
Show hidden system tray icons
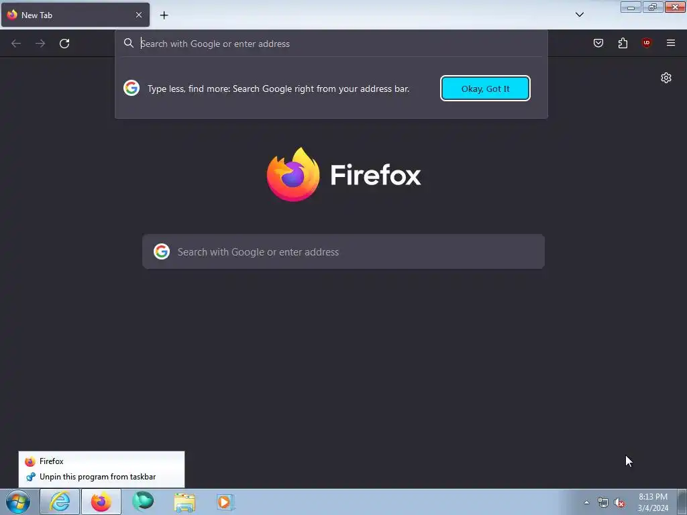586,502
